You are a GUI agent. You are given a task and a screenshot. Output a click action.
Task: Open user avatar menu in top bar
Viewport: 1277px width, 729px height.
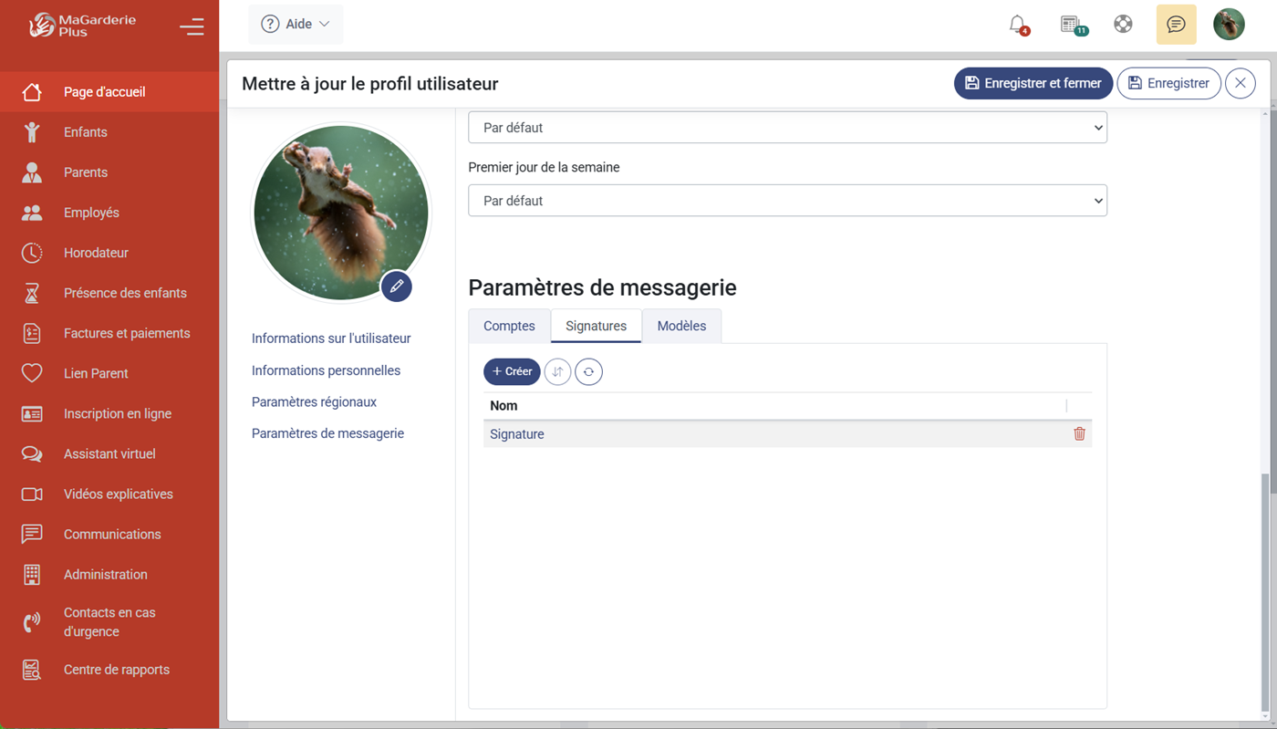[x=1229, y=25]
